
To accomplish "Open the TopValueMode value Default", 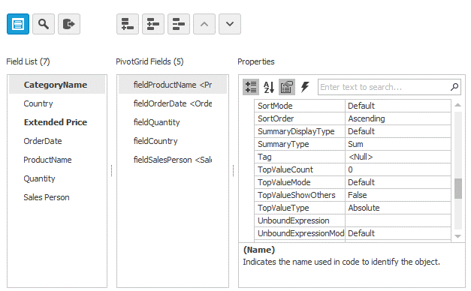I will (398, 182).
